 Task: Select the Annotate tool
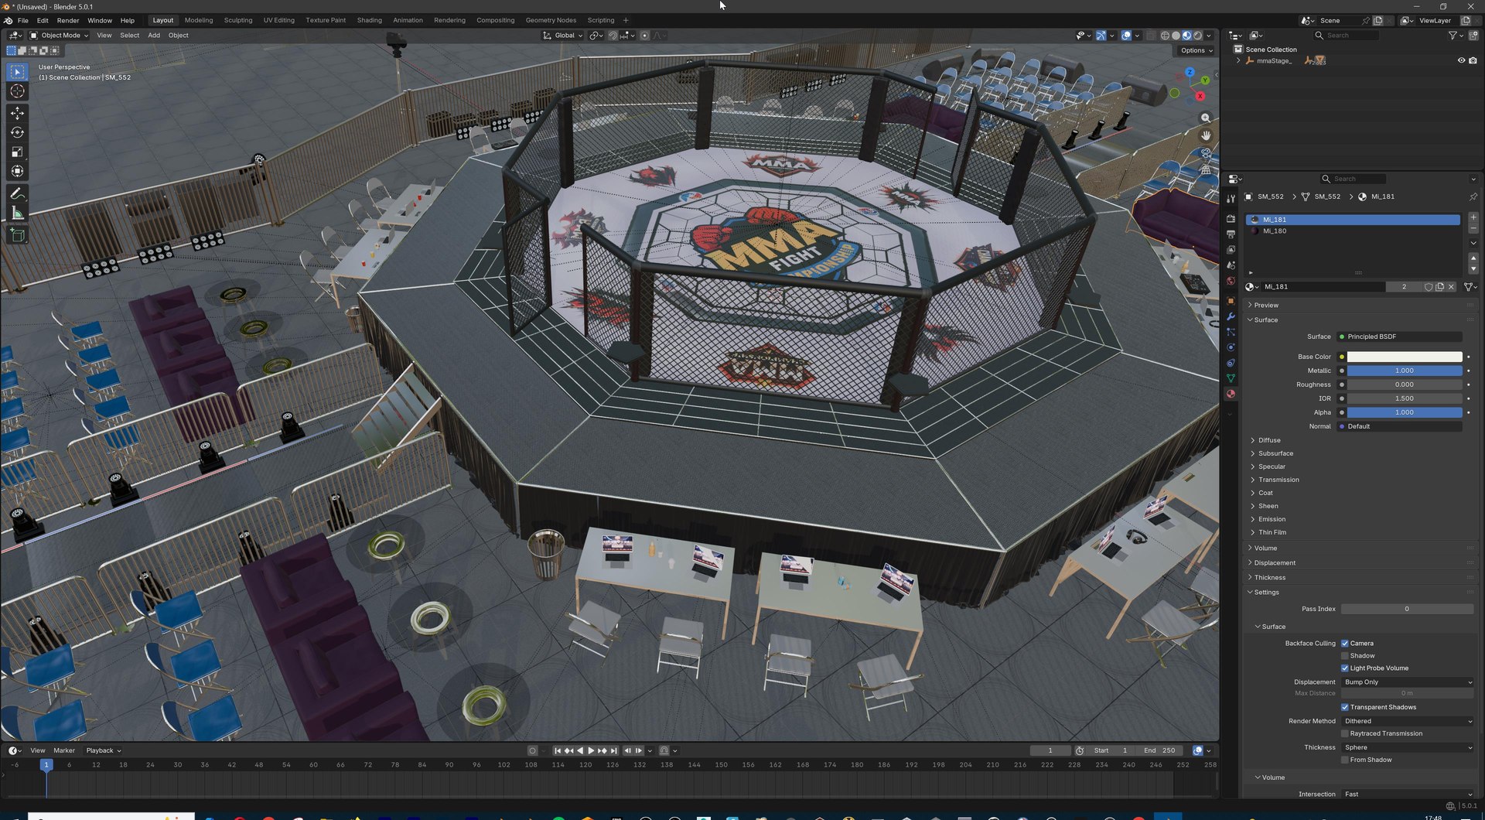coord(17,193)
